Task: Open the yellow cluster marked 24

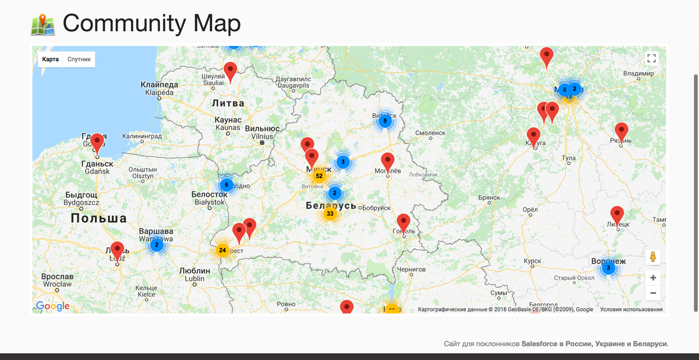Action: click(x=222, y=250)
